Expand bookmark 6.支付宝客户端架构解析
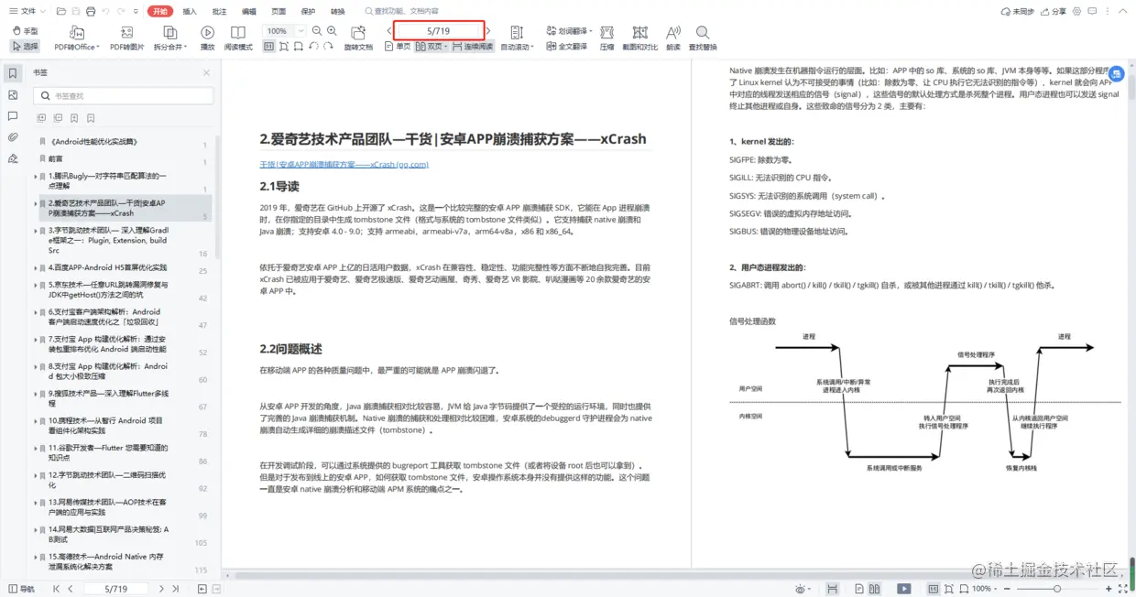The width and height of the screenshot is (1136, 597). (36, 312)
